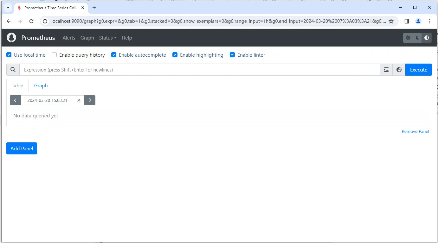Toggle the Enable linter checkbox

tap(232, 55)
